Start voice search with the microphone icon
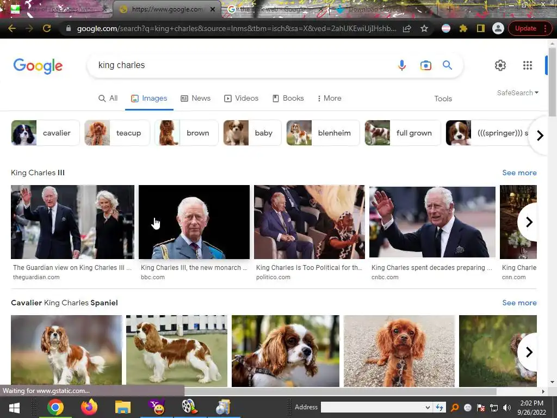The width and height of the screenshot is (557, 418). click(x=402, y=65)
